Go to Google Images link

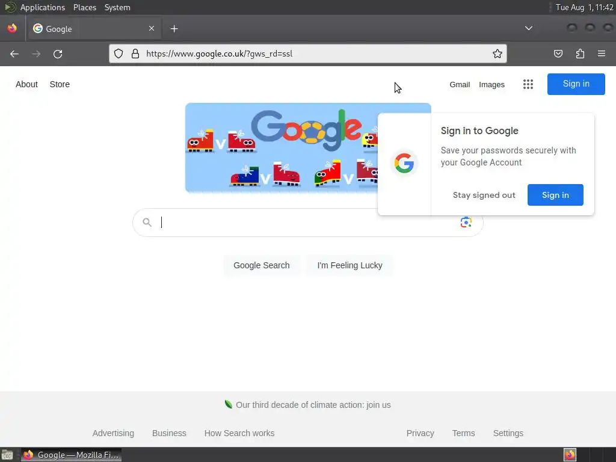(491, 84)
